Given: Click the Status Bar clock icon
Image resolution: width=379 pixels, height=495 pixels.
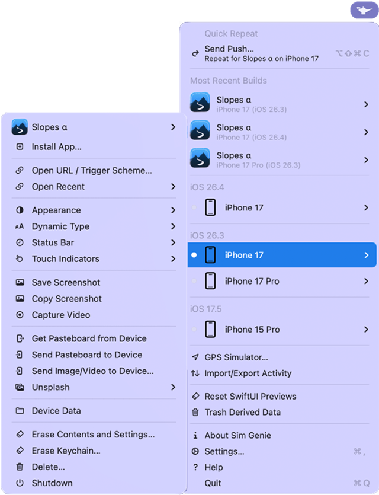Looking at the screenshot, I should pos(20,242).
